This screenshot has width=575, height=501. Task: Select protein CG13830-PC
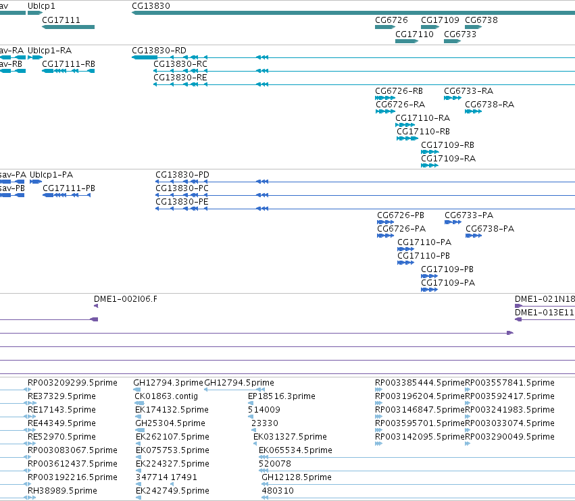click(182, 188)
